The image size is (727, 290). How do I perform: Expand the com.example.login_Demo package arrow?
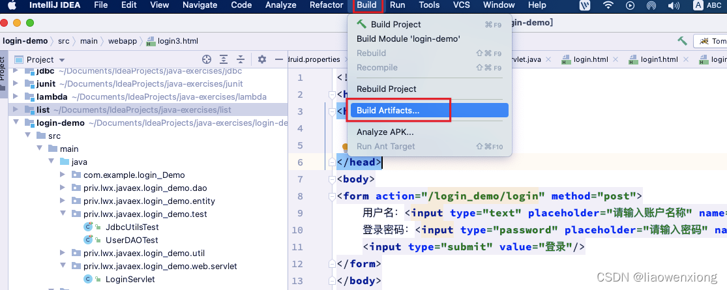(x=63, y=175)
